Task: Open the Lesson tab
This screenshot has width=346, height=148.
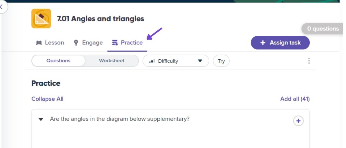Action: [50, 43]
